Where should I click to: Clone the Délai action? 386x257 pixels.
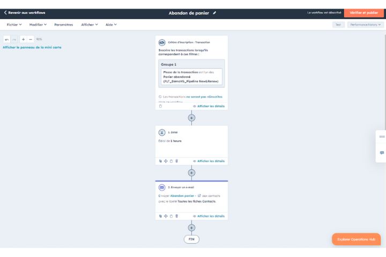pyautogui.click(x=160, y=161)
